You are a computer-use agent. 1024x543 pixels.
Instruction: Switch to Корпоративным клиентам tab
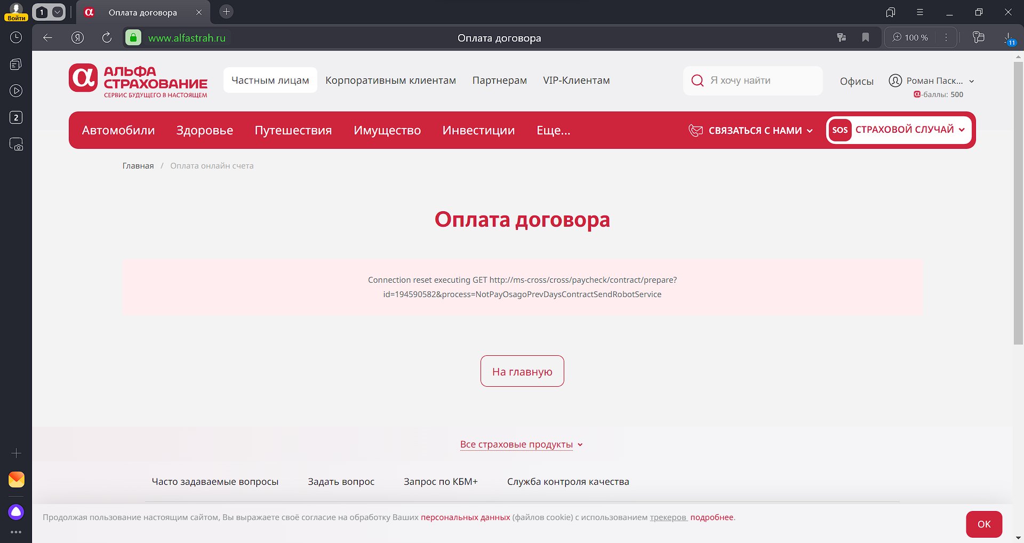coord(390,81)
